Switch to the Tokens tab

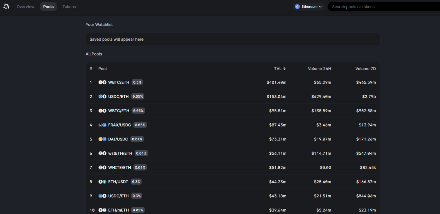point(69,7)
